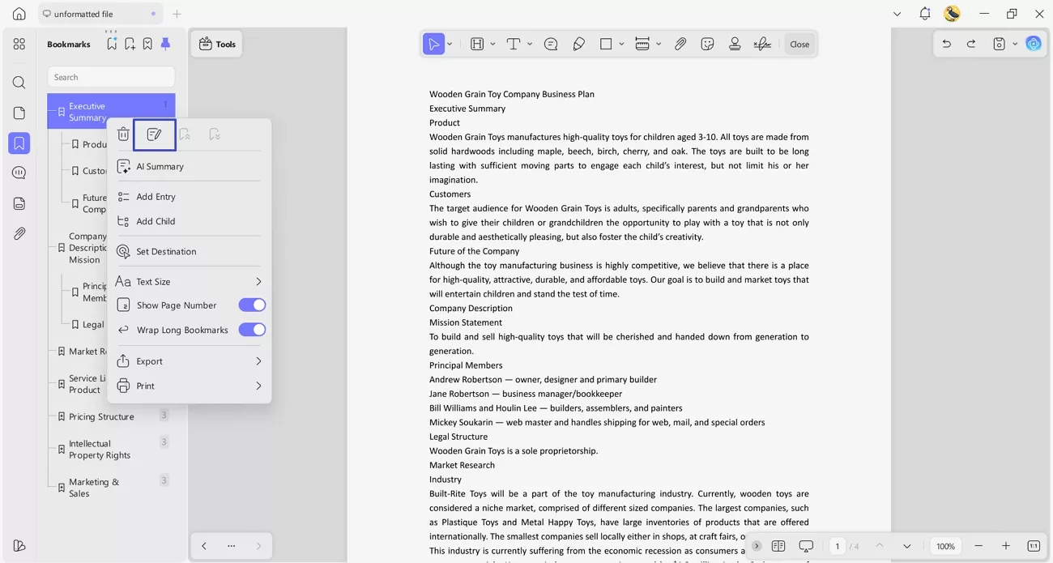Open the Sticker tool

tap(707, 44)
